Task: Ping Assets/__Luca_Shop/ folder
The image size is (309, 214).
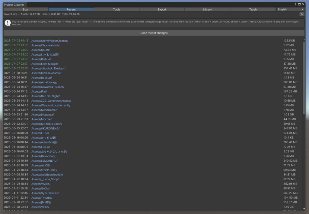Action: (45, 179)
